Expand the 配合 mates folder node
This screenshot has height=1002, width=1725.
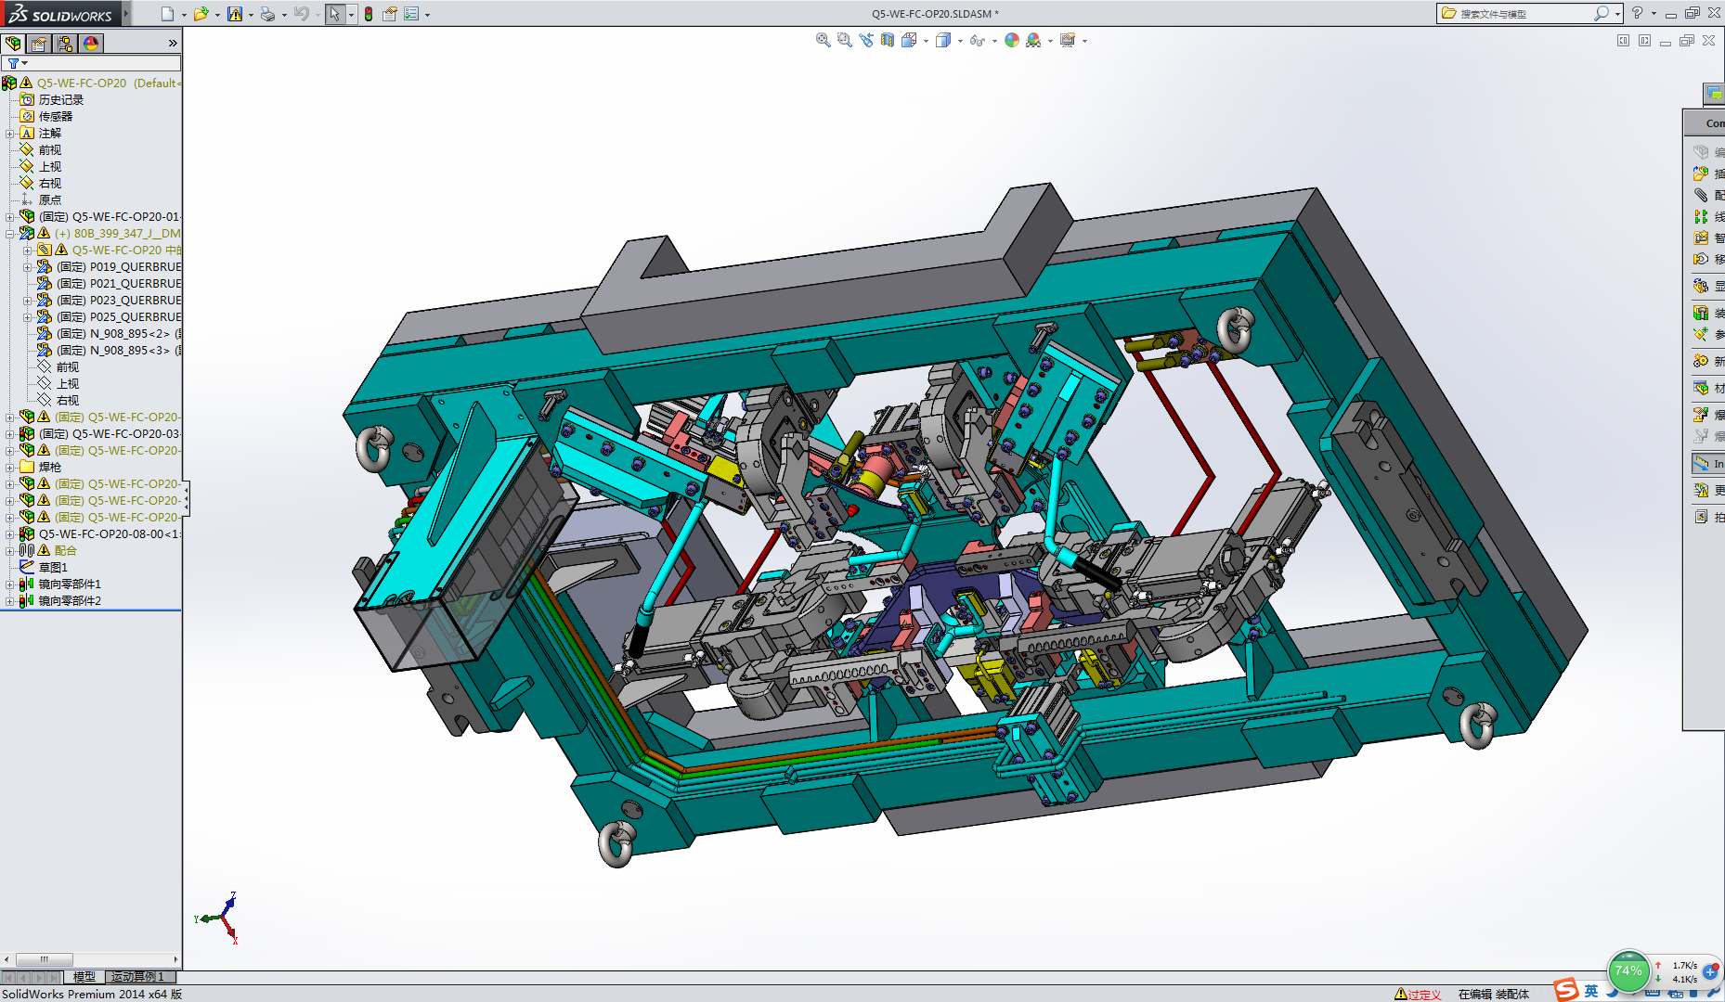click(10, 551)
